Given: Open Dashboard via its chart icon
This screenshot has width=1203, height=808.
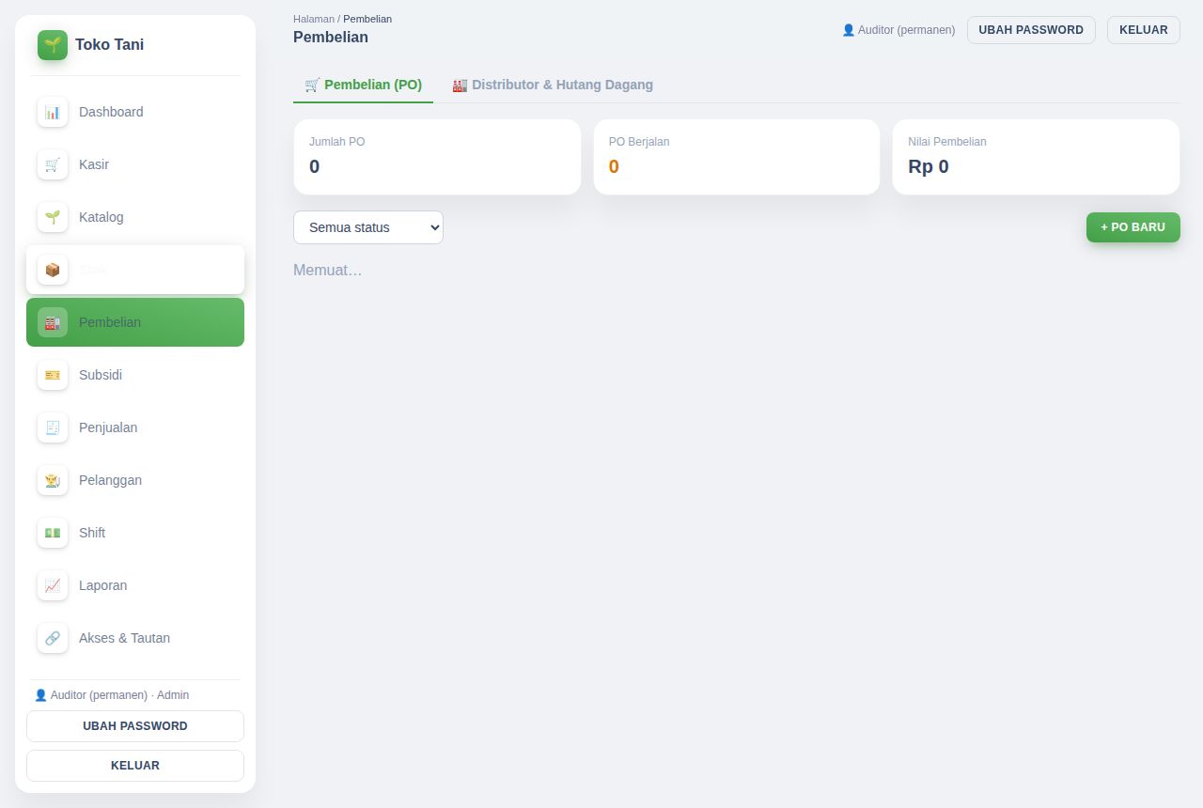Looking at the screenshot, I should coord(53,112).
